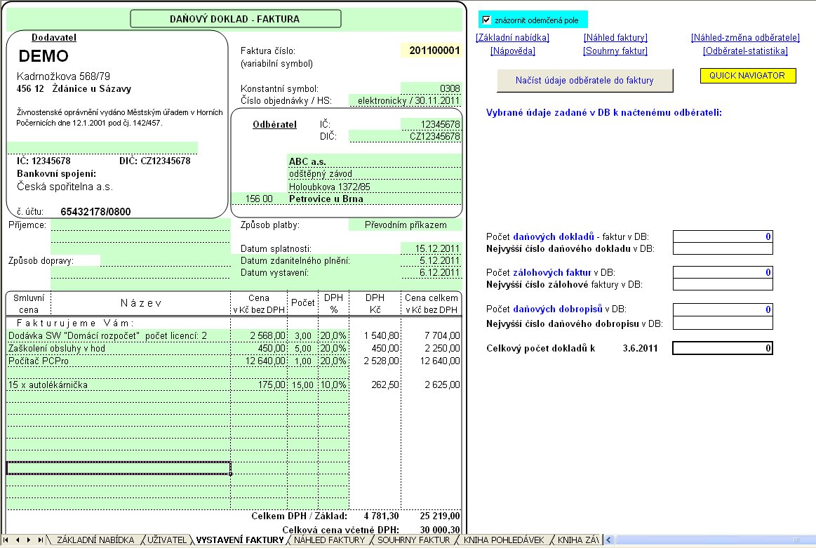Open NÁHLED FAKTURY sheet tab

[329, 540]
